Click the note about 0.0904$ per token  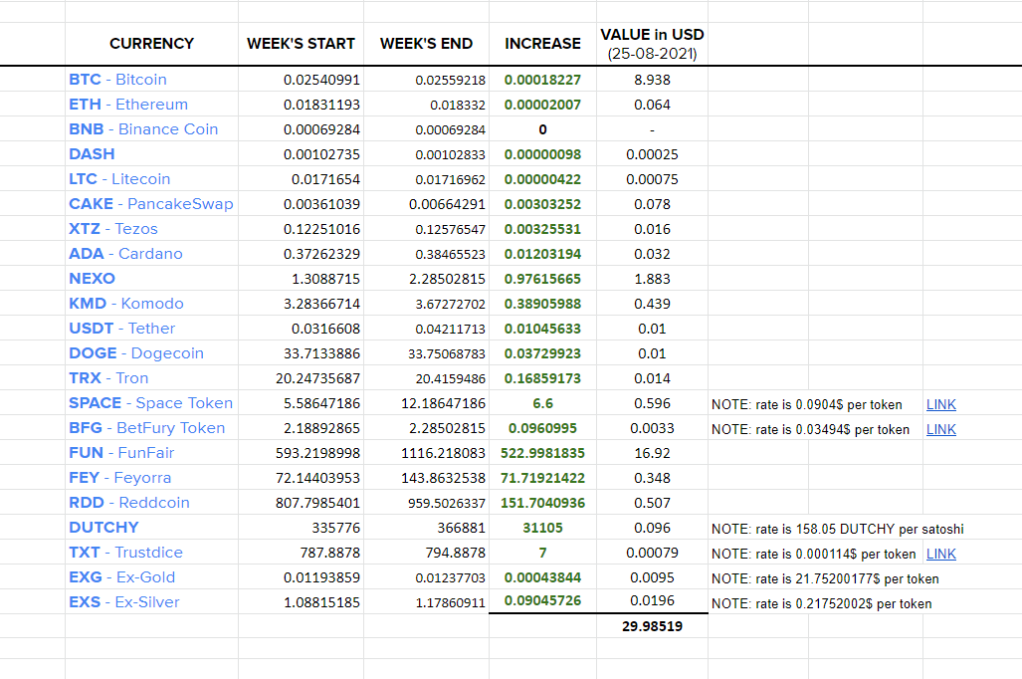click(807, 404)
